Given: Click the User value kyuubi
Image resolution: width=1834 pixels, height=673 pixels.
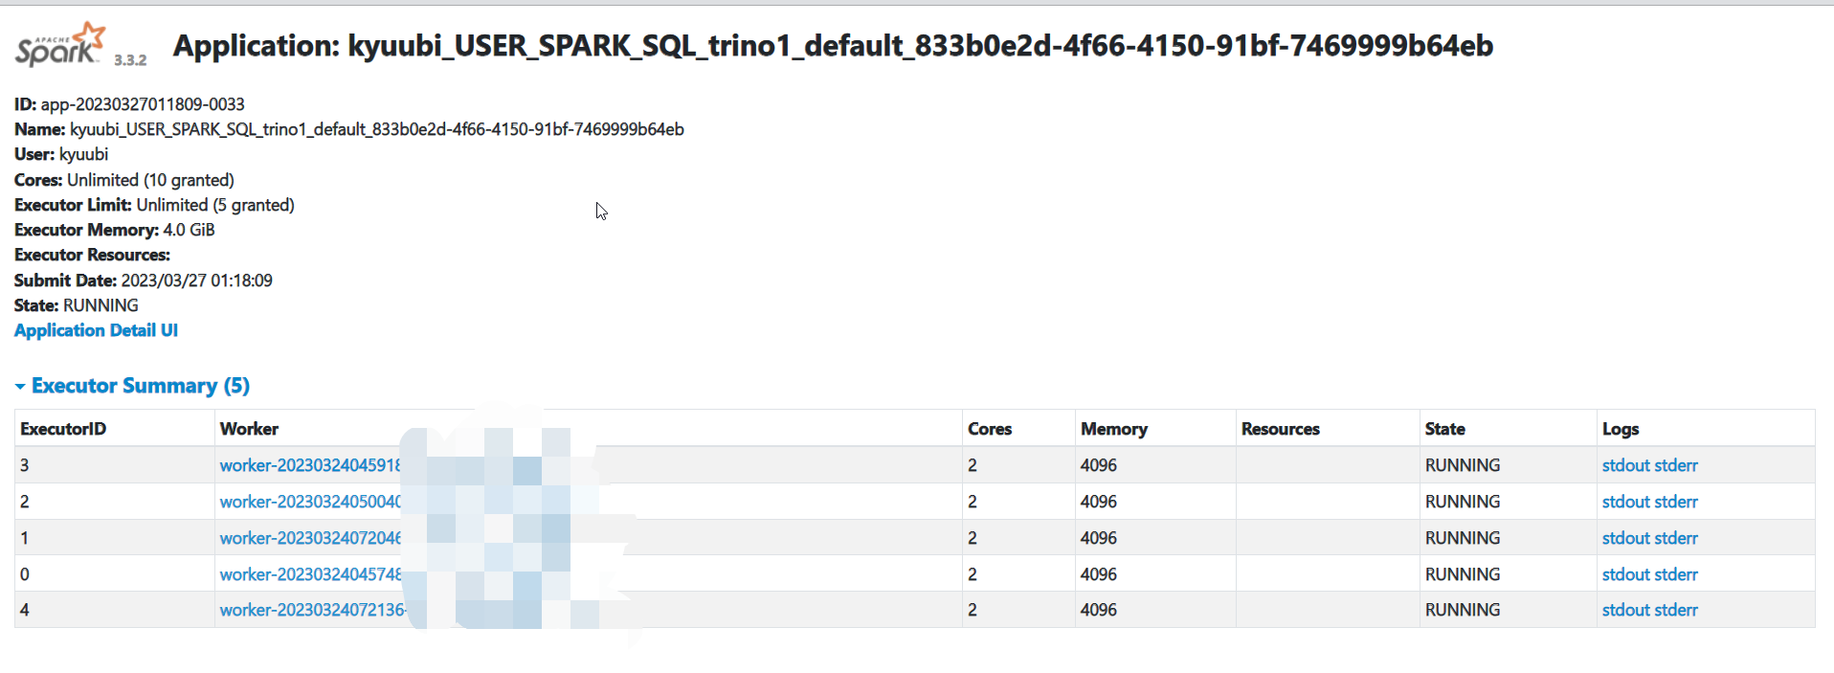Looking at the screenshot, I should coord(83,154).
